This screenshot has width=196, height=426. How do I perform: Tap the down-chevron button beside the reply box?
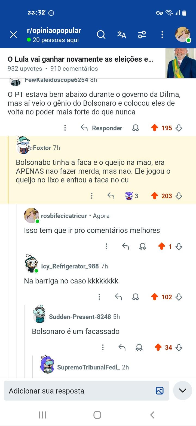(x=182, y=391)
